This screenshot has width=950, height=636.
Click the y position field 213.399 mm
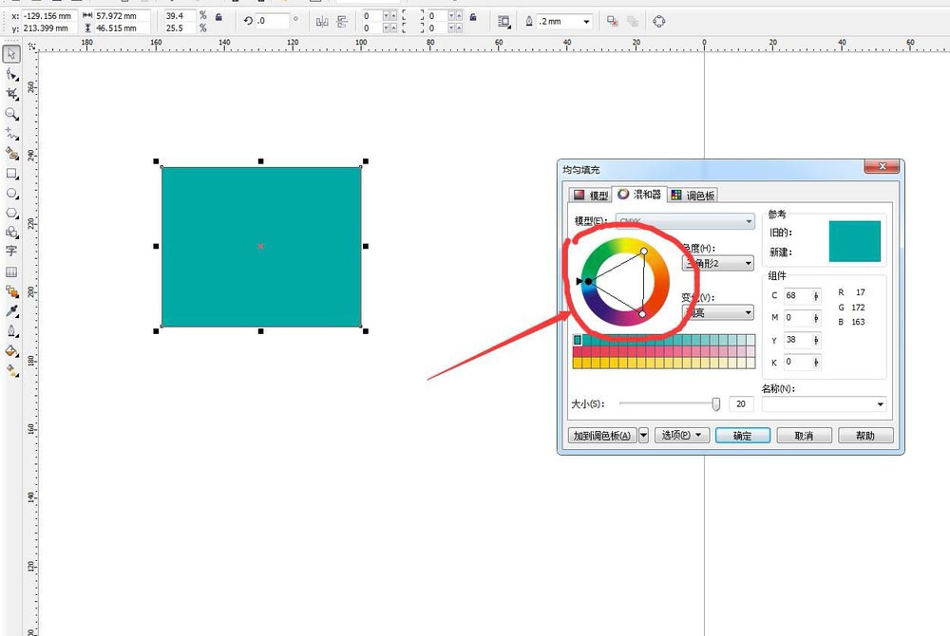coord(48,28)
